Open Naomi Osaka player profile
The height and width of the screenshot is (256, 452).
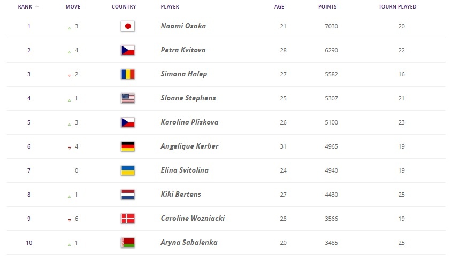coord(183,26)
